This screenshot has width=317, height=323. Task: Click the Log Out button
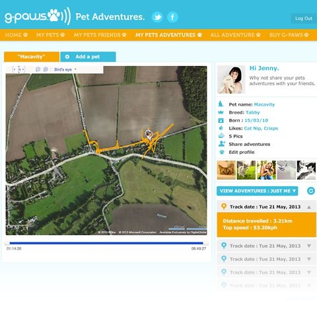(304, 18)
